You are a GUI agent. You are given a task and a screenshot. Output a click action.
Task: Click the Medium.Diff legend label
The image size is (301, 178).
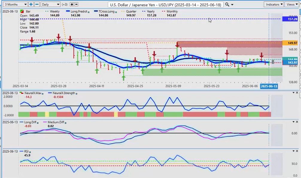(56, 122)
